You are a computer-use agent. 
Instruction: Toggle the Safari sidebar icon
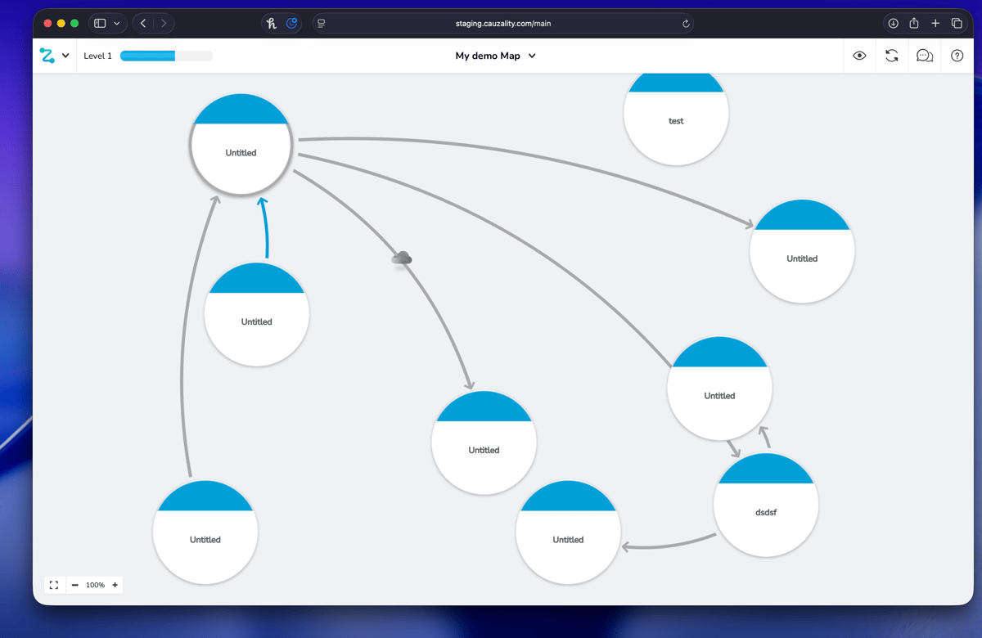(x=100, y=24)
